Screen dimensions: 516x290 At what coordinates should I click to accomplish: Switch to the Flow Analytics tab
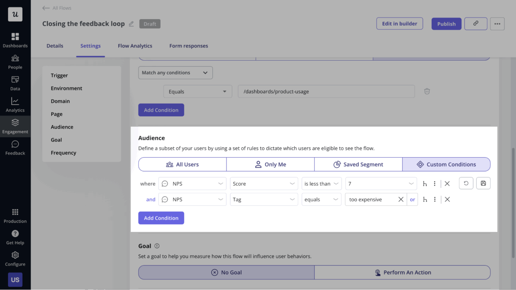pyautogui.click(x=135, y=46)
